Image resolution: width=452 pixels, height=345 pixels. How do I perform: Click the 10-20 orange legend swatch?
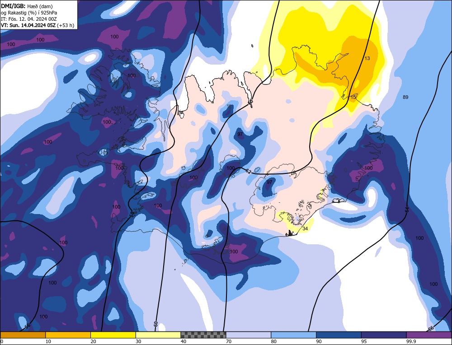(68, 335)
